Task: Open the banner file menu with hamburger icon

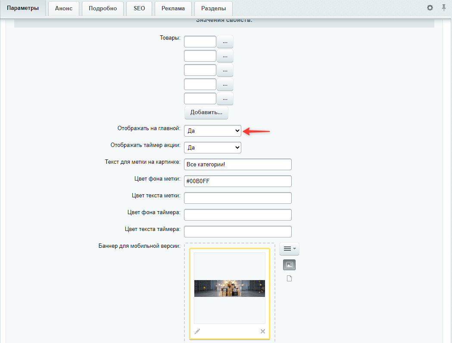Action: point(289,249)
